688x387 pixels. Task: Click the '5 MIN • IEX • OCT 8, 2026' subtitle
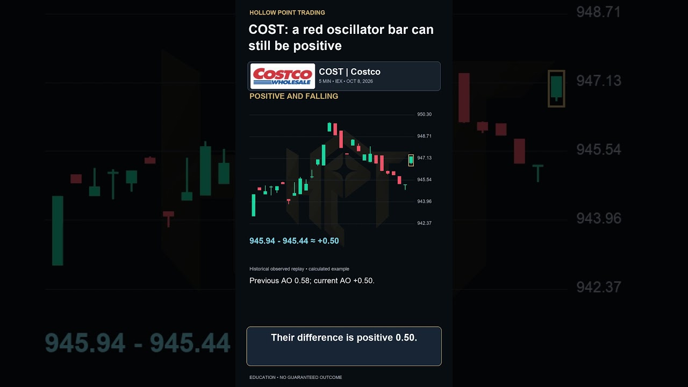tap(346, 81)
